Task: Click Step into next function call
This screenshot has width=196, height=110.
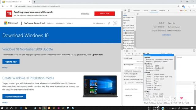Action: 133,54
